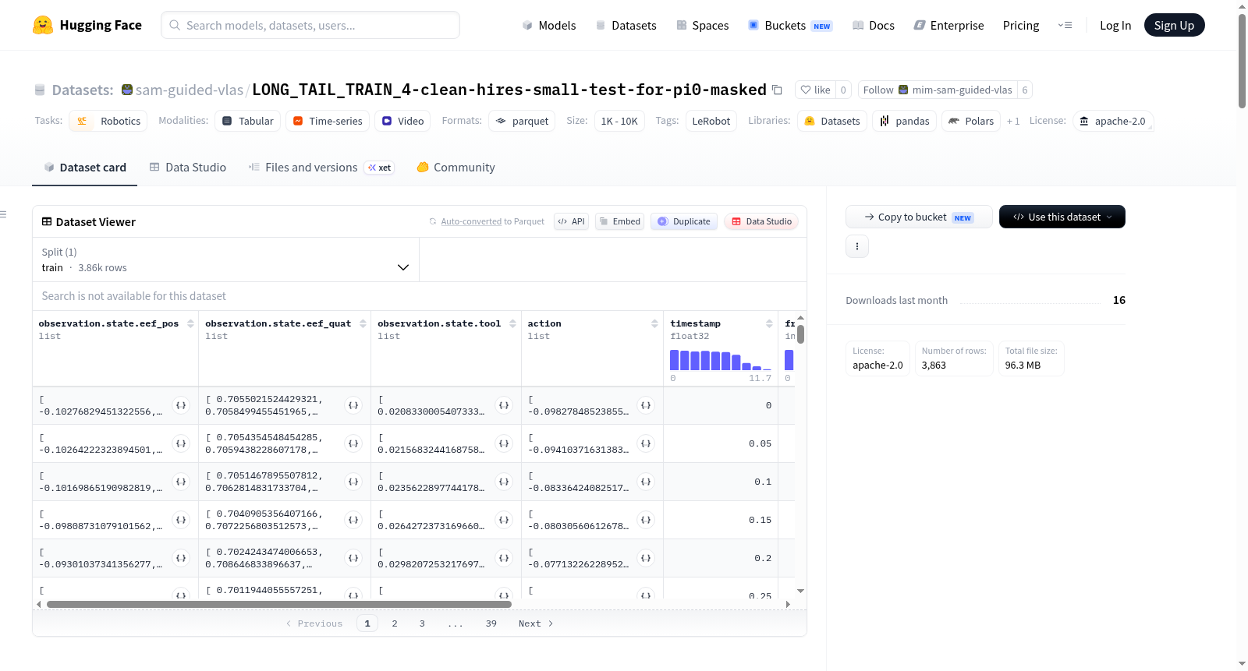
Task: Click the Tabular modality tag
Action: pyautogui.click(x=248, y=121)
